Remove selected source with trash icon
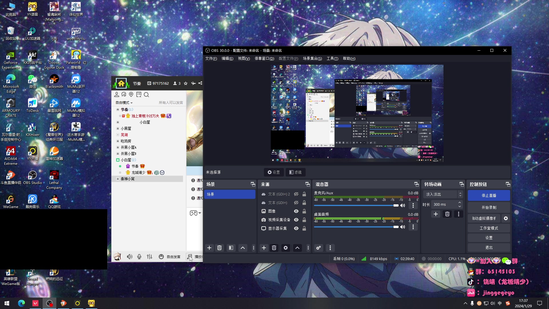549x309 pixels. pyautogui.click(x=274, y=248)
